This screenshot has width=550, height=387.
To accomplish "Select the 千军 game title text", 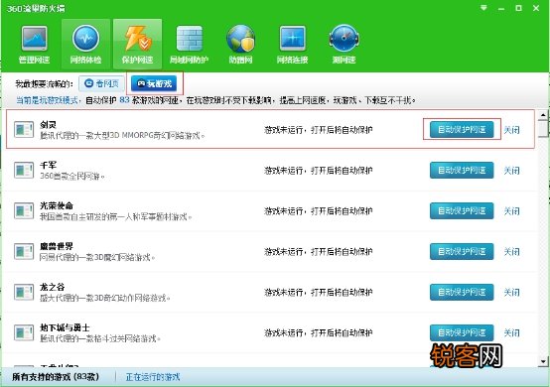I will [x=48, y=165].
